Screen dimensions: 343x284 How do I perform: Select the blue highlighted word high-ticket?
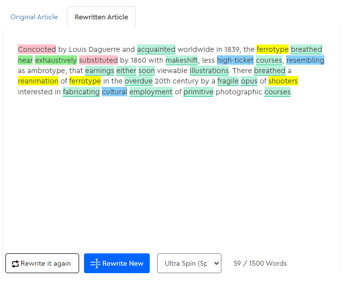235,60
